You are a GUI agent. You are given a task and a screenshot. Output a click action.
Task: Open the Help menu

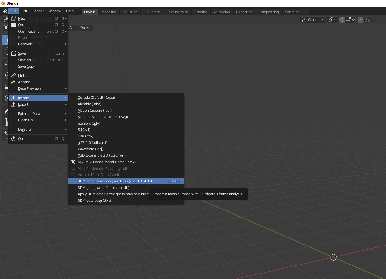pyautogui.click(x=70, y=11)
